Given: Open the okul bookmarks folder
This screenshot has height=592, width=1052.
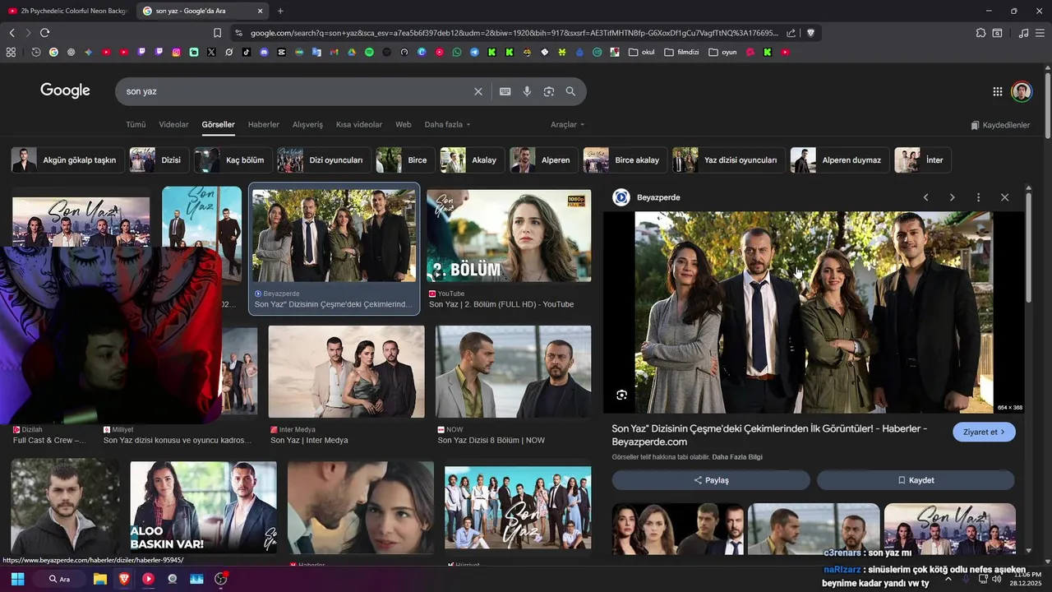Looking at the screenshot, I should 642,52.
